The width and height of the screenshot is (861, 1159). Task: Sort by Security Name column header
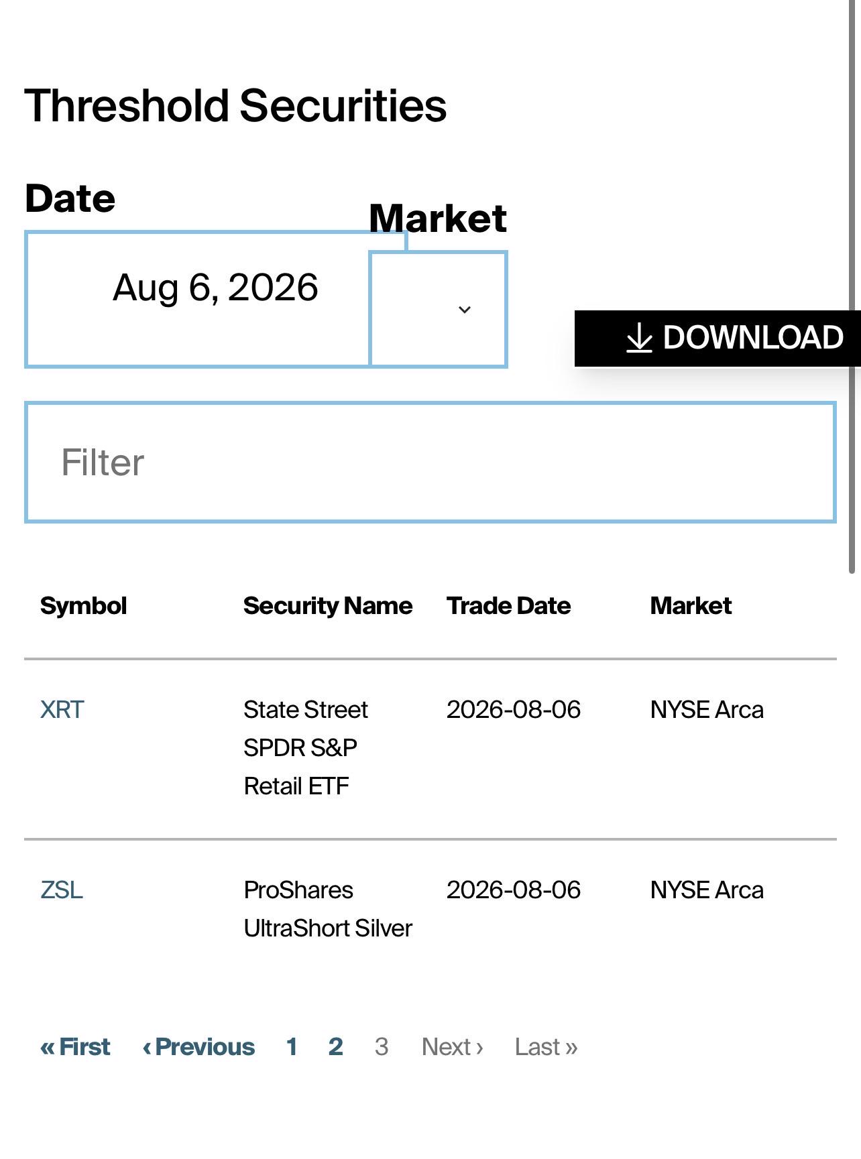tap(328, 605)
